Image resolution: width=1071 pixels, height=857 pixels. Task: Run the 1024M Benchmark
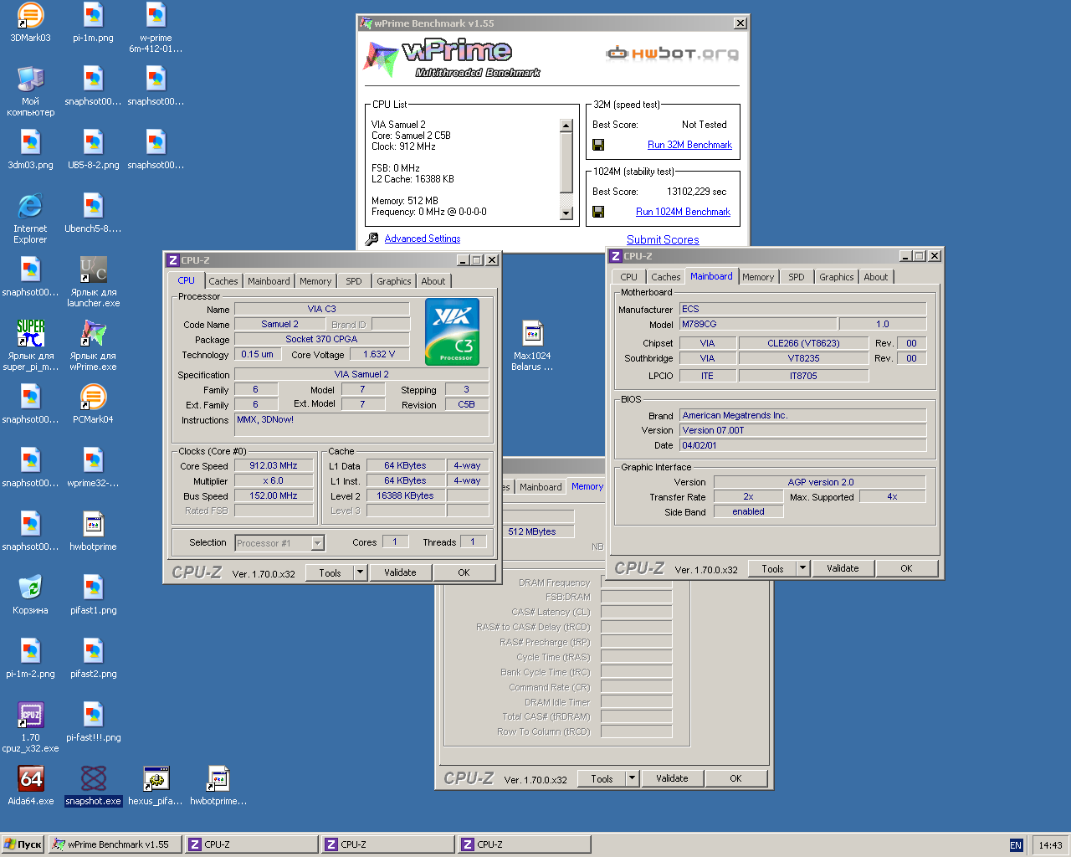(x=683, y=212)
